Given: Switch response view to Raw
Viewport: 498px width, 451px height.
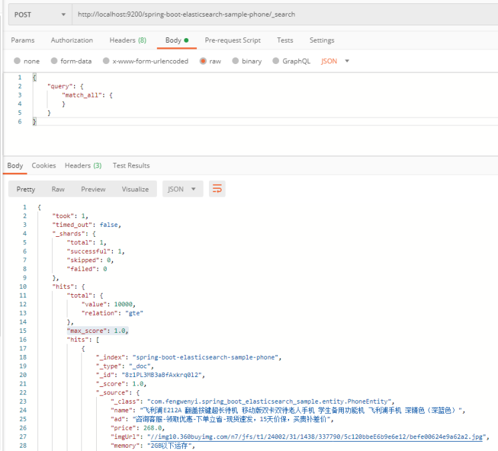Looking at the screenshot, I should point(58,189).
